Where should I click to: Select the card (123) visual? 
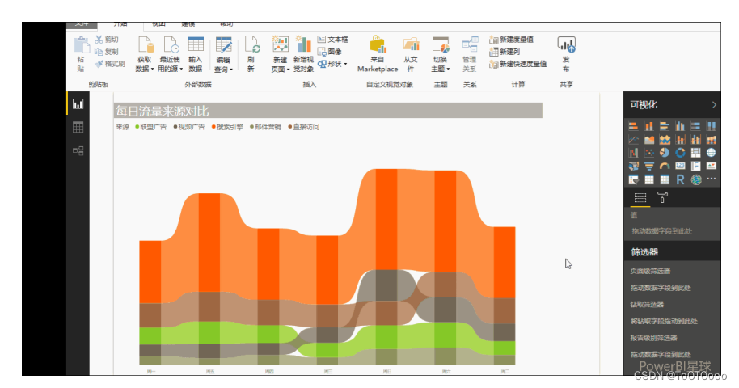click(x=680, y=166)
